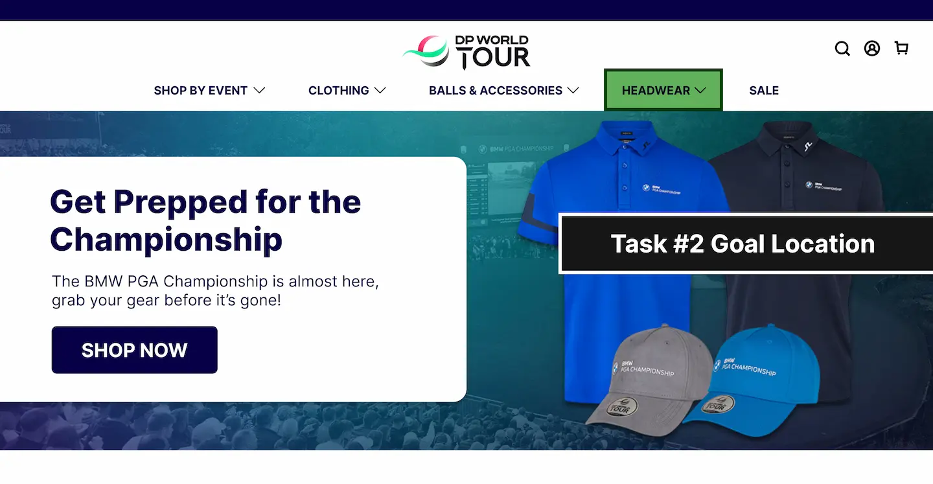View the shopping cart icon
This screenshot has width=933, height=484.
[x=901, y=48]
